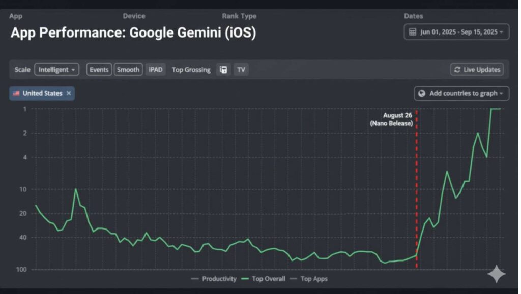Click the refresh icon in Live Updates

[457, 70]
